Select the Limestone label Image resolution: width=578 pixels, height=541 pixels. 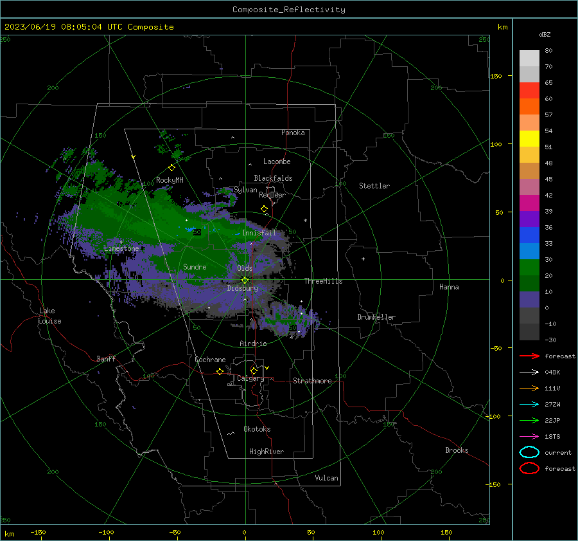(121, 248)
